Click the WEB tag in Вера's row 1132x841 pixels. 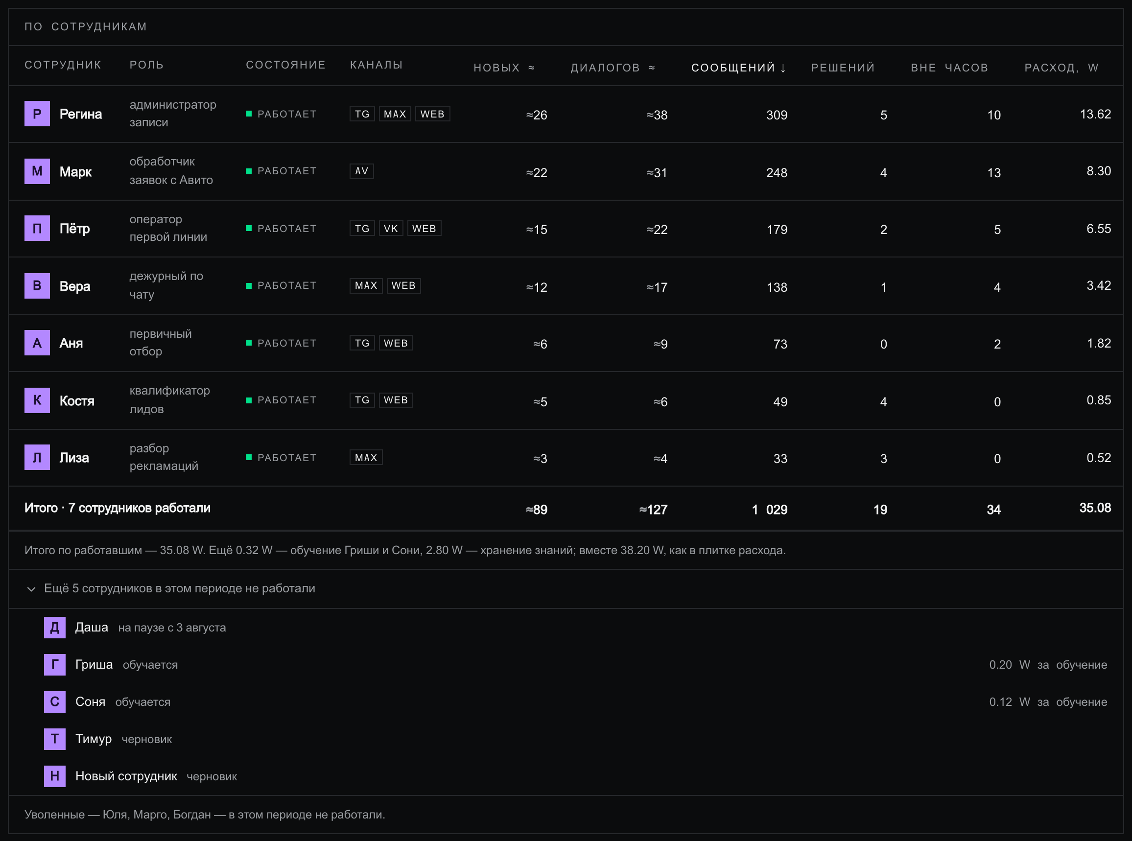pyautogui.click(x=403, y=285)
